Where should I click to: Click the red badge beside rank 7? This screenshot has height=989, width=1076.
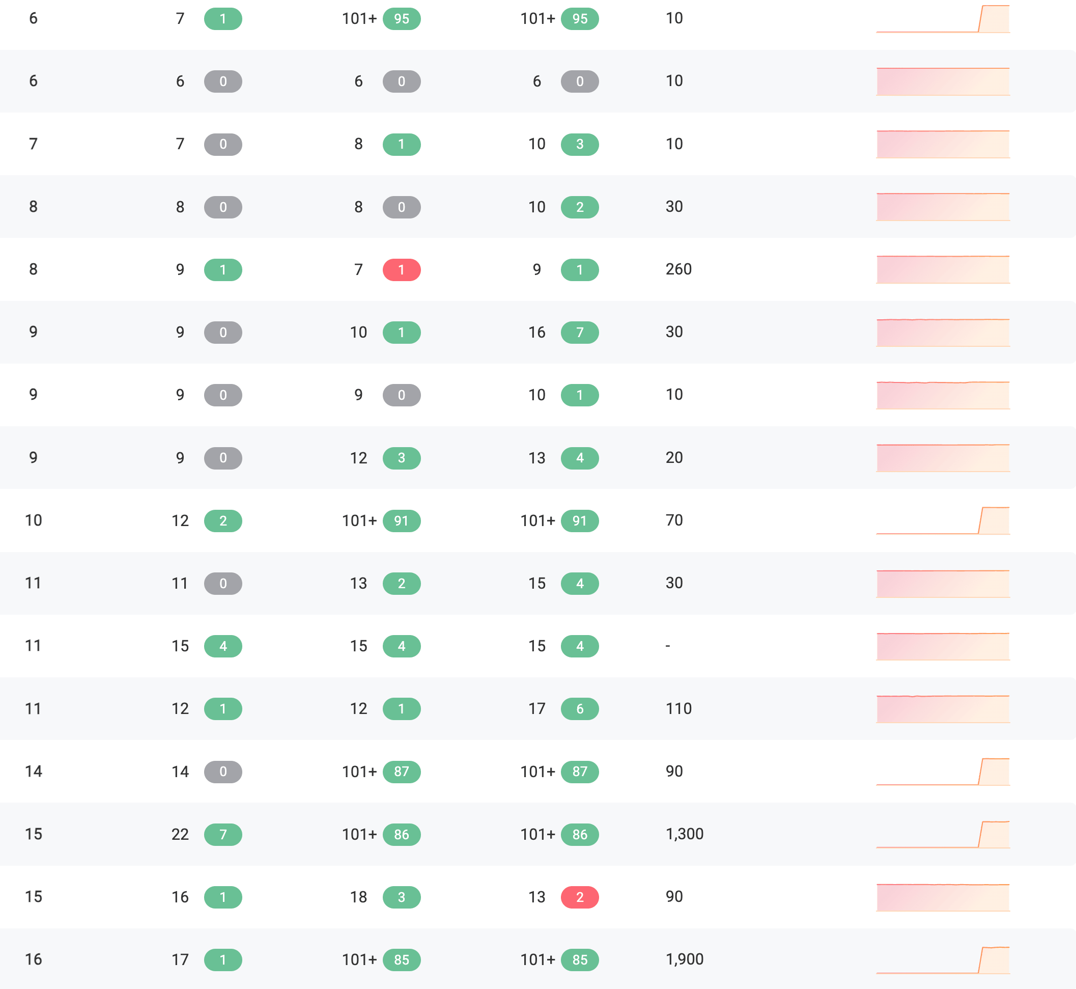point(401,270)
